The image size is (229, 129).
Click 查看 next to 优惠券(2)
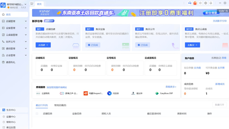(x=224, y=58)
